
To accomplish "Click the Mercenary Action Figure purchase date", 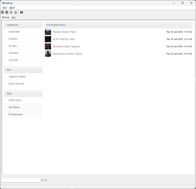I will (x=179, y=54).
